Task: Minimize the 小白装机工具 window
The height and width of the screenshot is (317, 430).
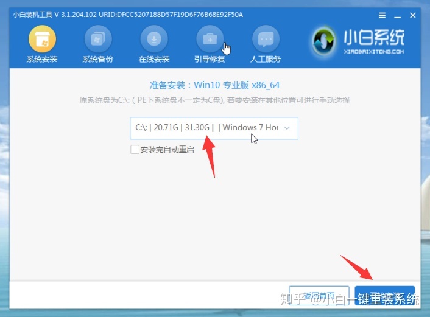Action: click(x=397, y=16)
